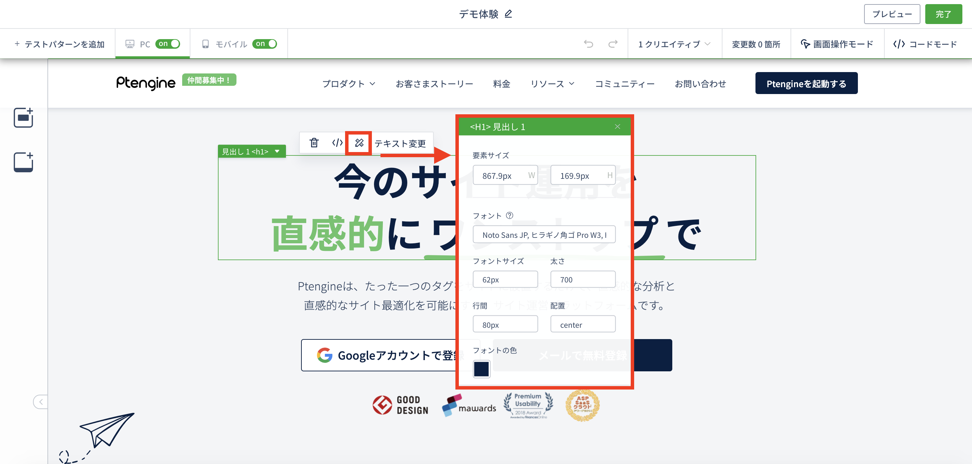Image resolution: width=972 pixels, height=464 pixels.
Task: Click 変更数 0 箇所 indicator
Action: (x=756, y=44)
